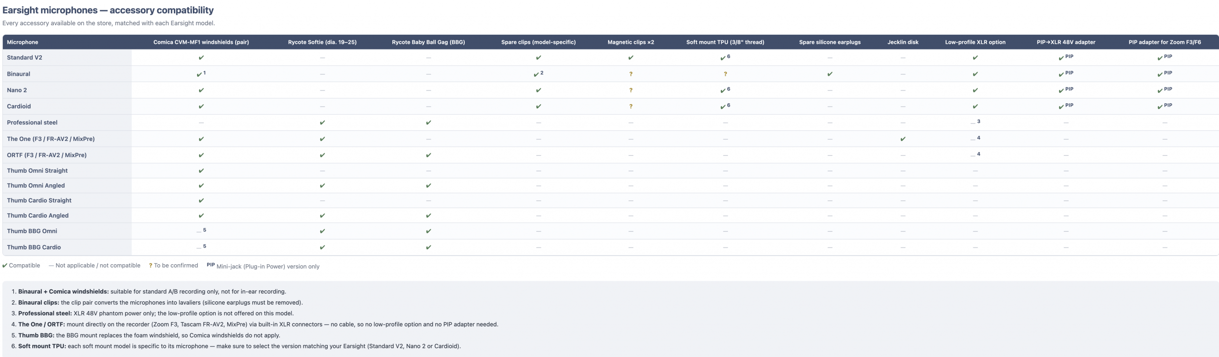Select the Comica CVM-MF1 windshields column header
This screenshot has height=357, width=1219.
tap(201, 42)
